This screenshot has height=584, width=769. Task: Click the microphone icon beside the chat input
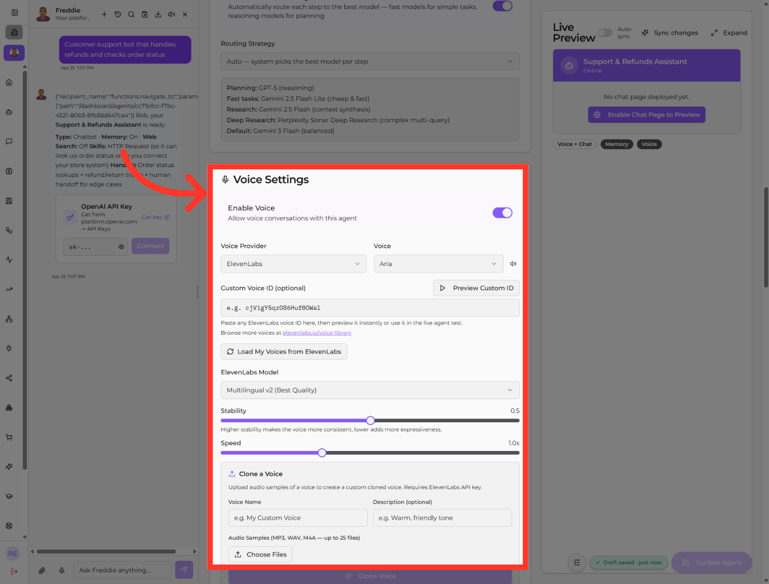tap(62, 570)
